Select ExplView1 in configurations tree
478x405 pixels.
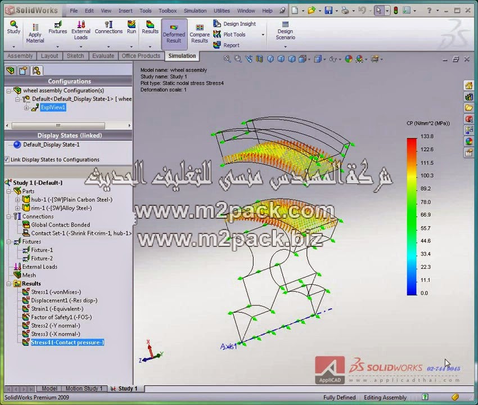pos(53,107)
